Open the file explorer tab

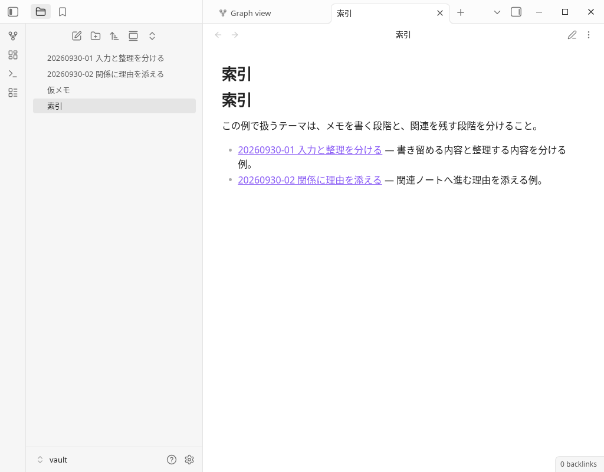[x=41, y=12]
